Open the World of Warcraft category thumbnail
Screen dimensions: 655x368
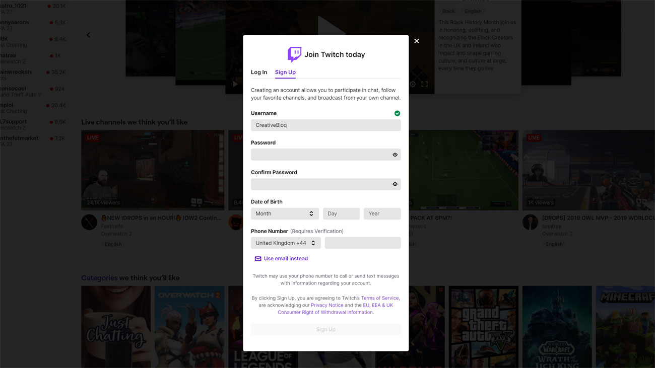point(557,327)
